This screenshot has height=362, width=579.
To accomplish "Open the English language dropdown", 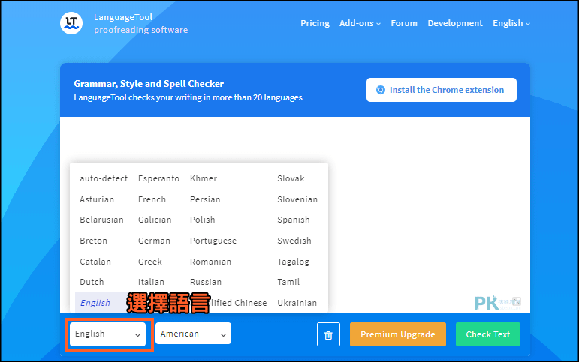I will [x=108, y=334].
